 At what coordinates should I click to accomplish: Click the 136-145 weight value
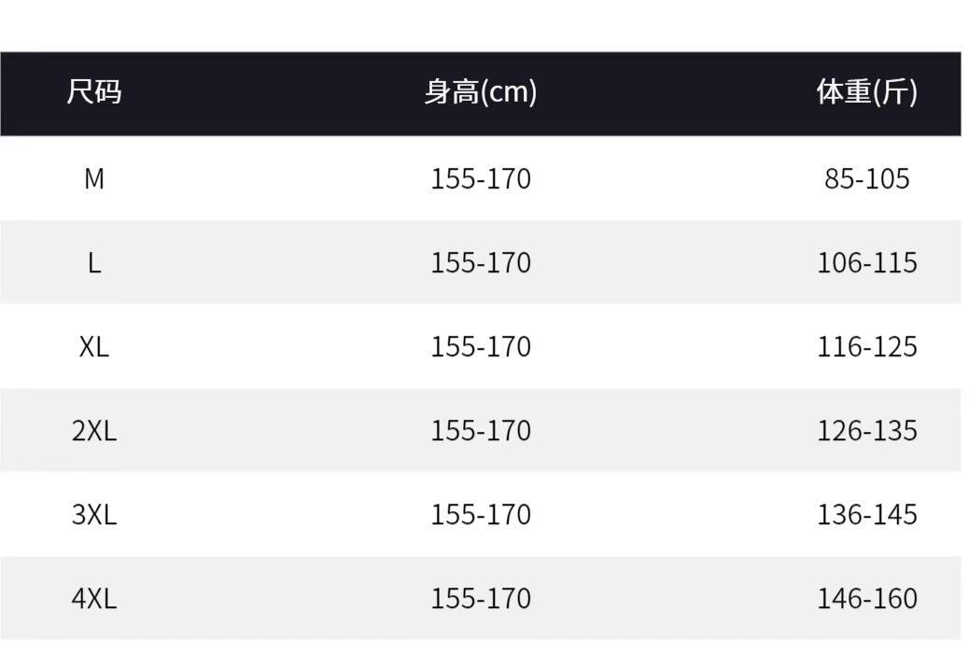(x=866, y=514)
